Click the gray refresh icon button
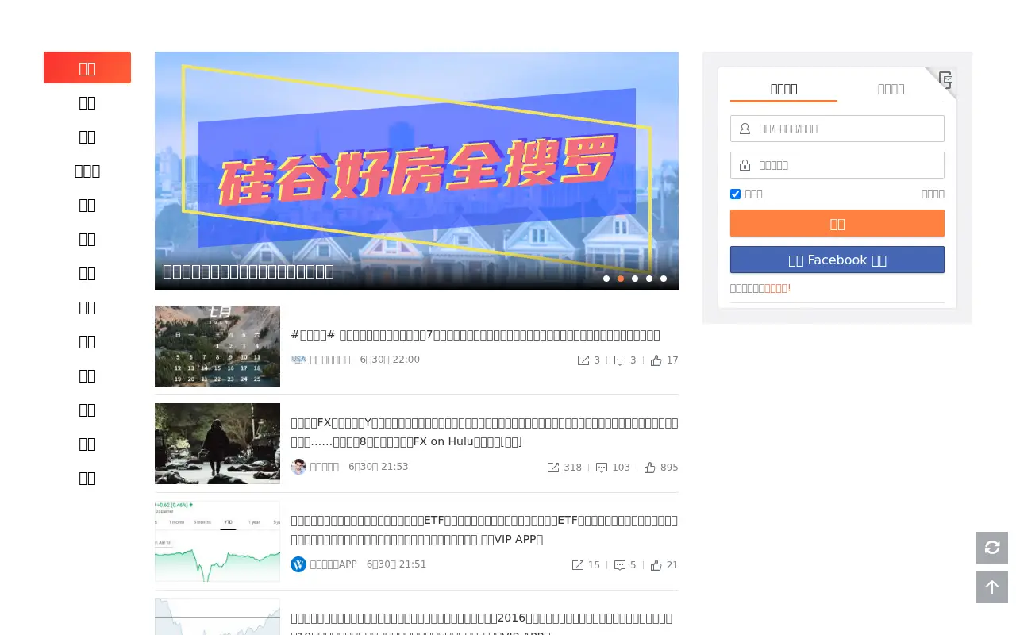1016x635 pixels. (x=992, y=548)
